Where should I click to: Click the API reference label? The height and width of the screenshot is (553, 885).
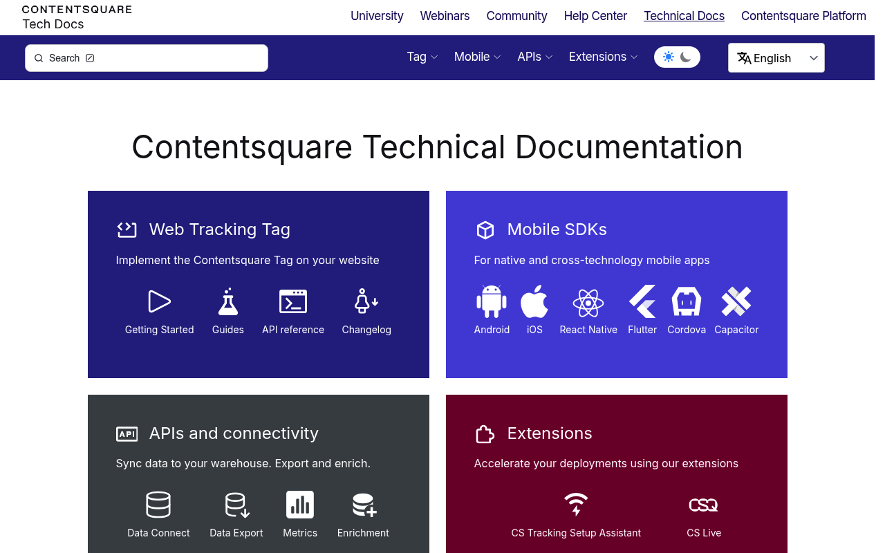point(293,330)
